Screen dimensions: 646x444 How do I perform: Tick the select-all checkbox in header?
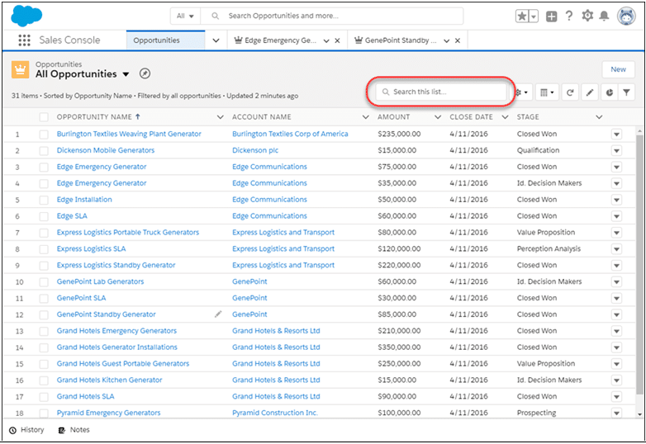[44, 117]
